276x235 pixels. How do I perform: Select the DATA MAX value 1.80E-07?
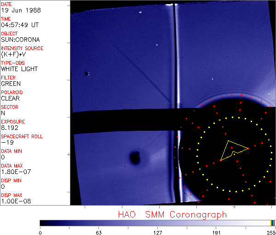click(x=14, y=172)
